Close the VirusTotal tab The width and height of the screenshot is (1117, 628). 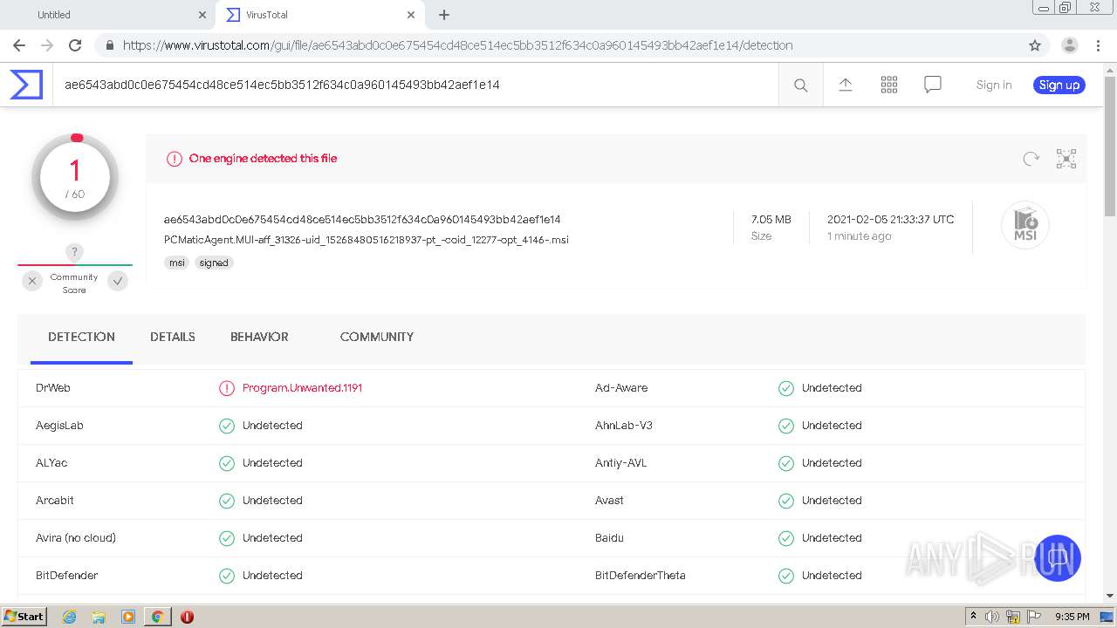(x=411, y=15)
